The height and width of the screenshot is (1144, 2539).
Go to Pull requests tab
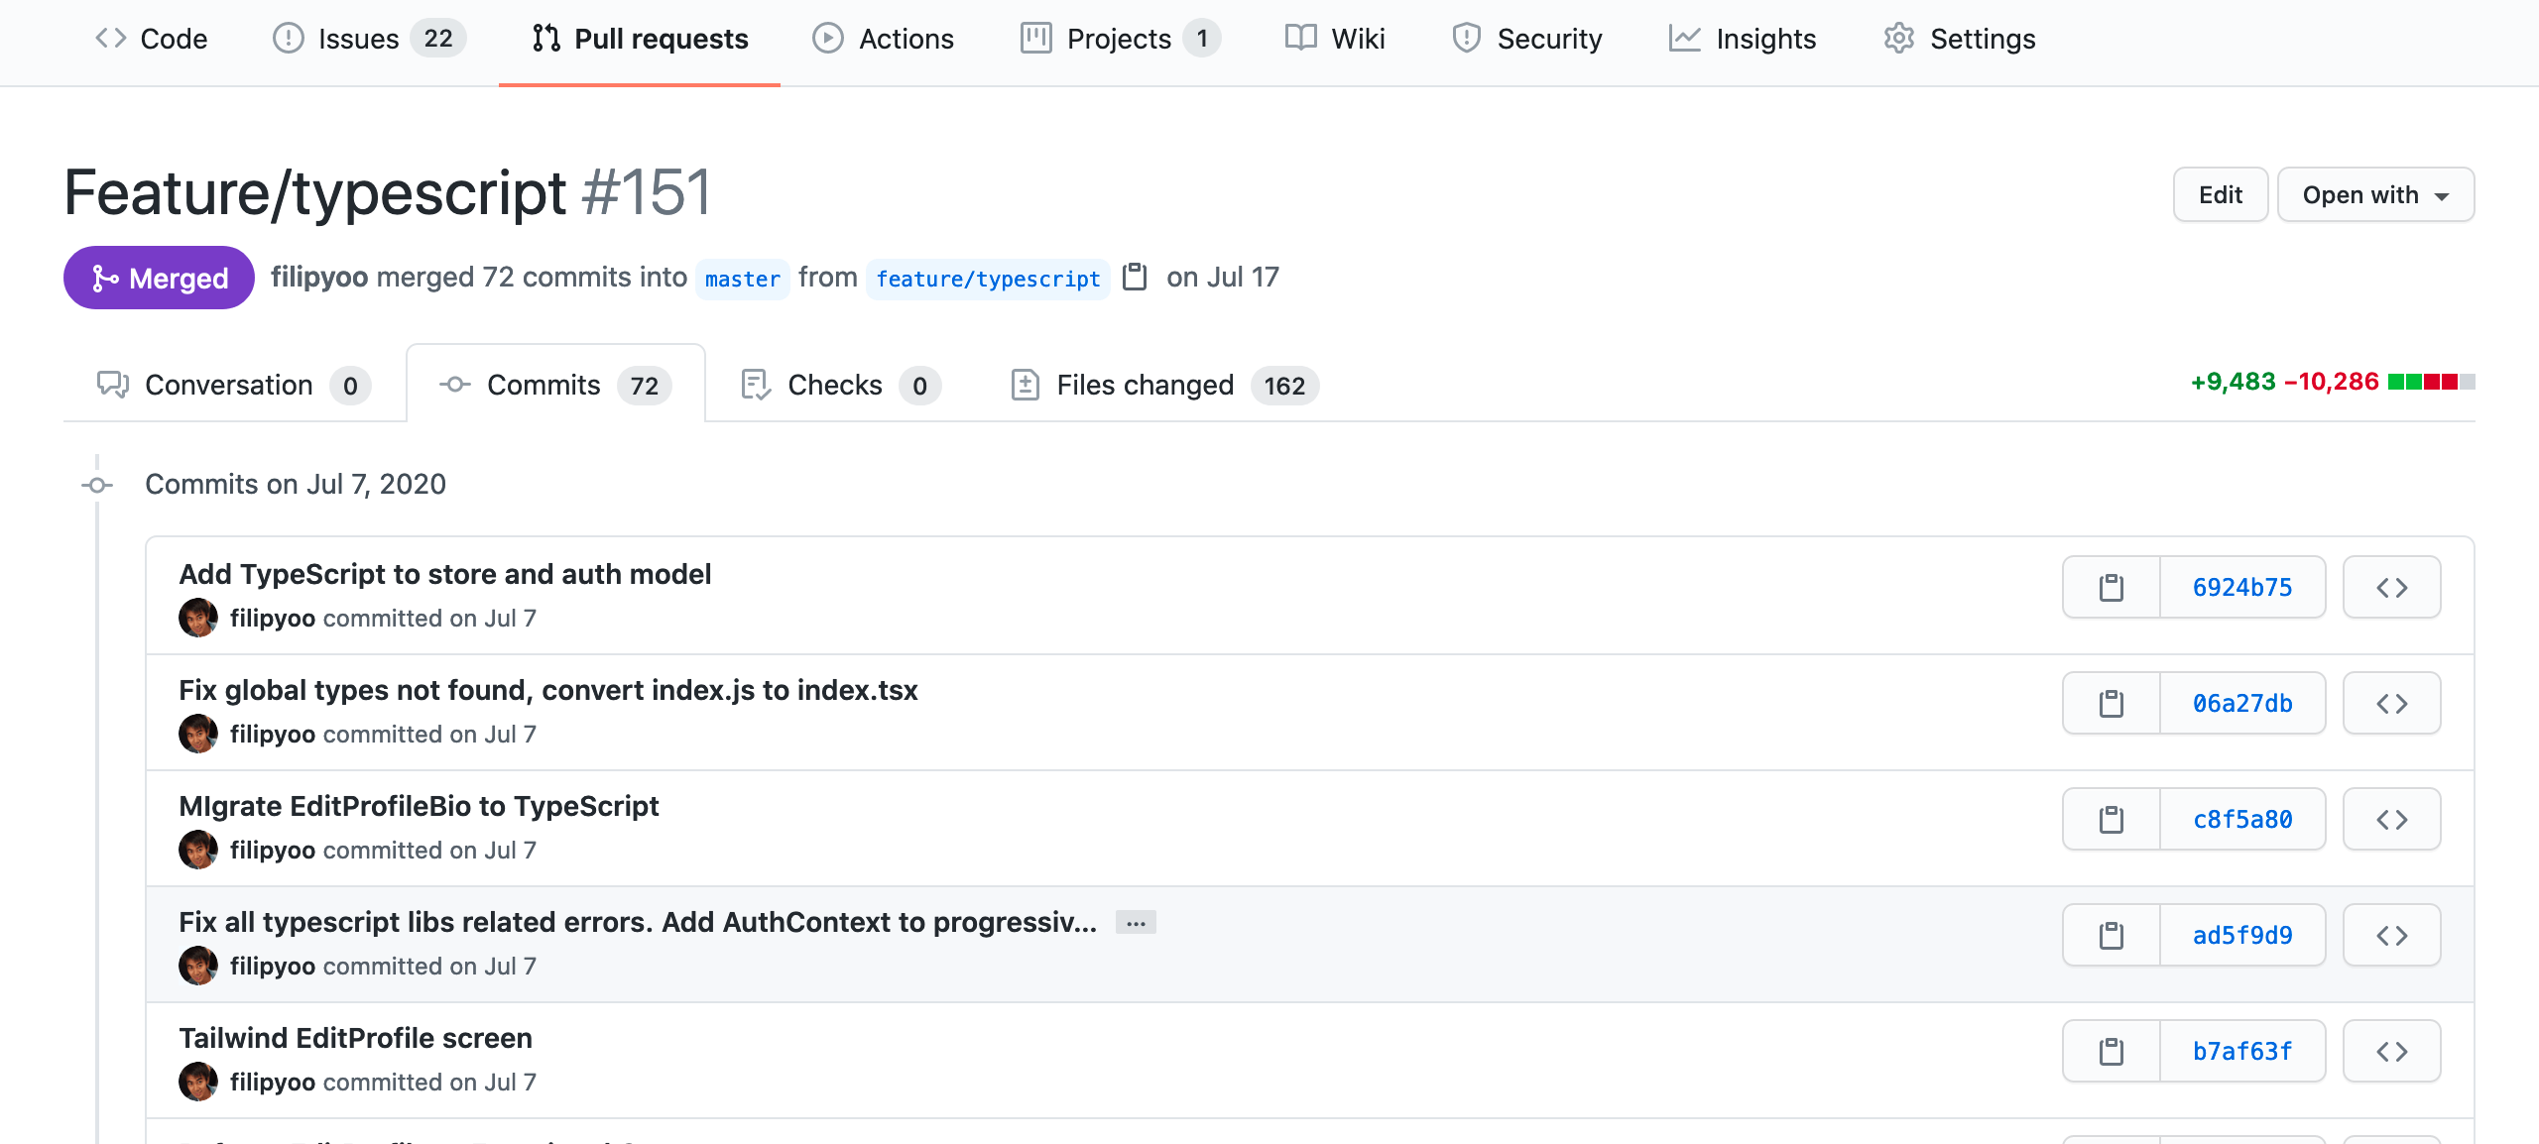pyautogui.click(x=640, y=39)
